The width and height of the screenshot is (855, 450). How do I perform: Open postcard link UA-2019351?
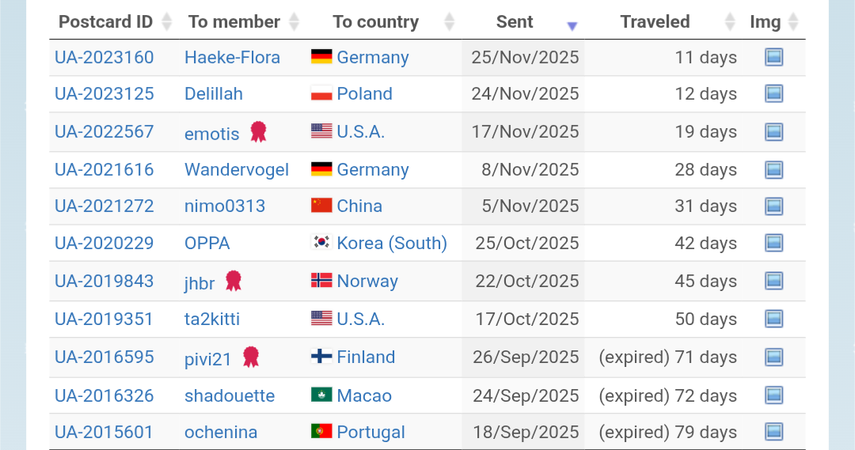point(104,319)
